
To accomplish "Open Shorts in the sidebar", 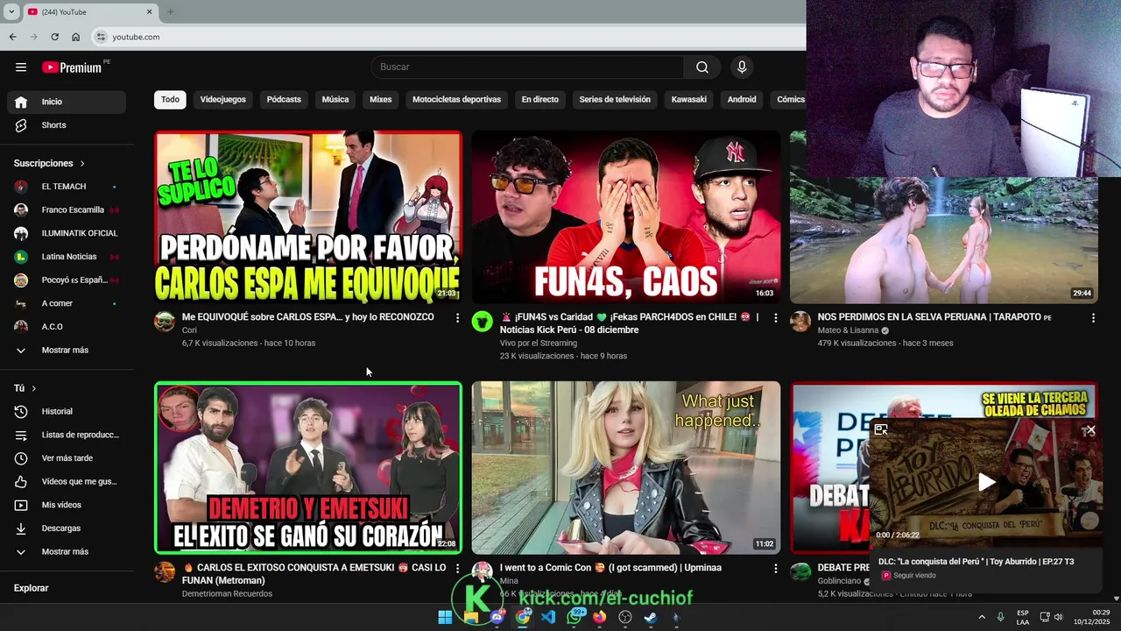I will click(x=67, y=125).
